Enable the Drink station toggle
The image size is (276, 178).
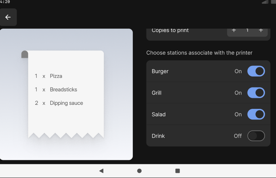[x=256, y=136]
